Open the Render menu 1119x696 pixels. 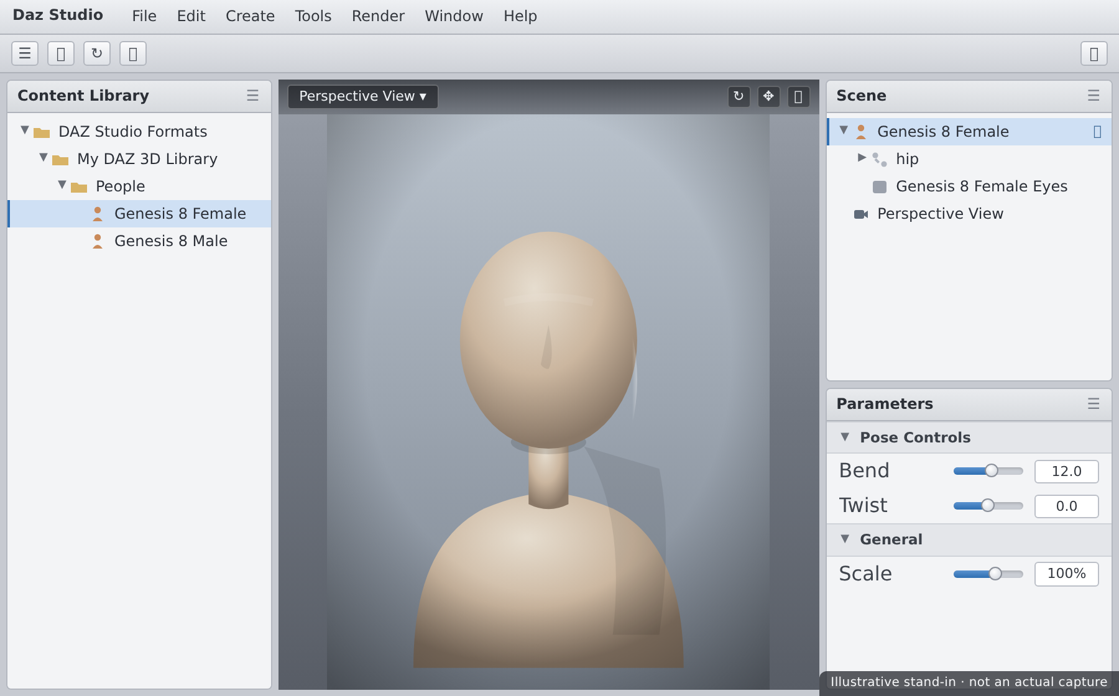[378, 16]
